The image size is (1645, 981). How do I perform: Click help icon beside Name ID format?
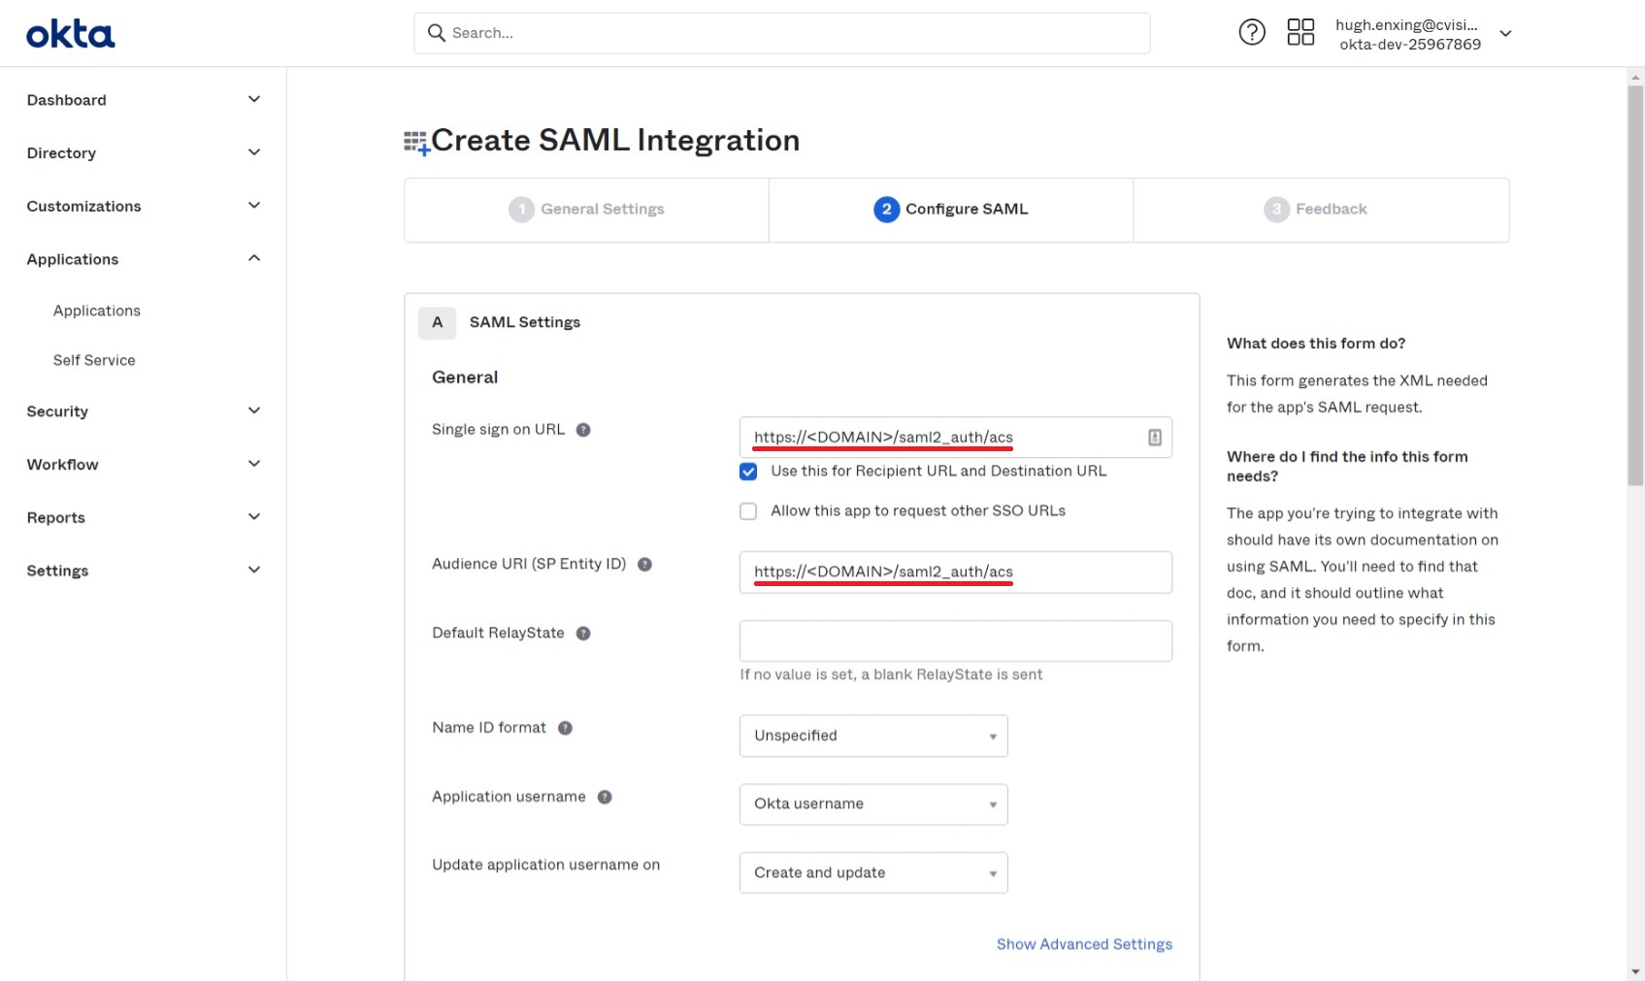(565, 728)
